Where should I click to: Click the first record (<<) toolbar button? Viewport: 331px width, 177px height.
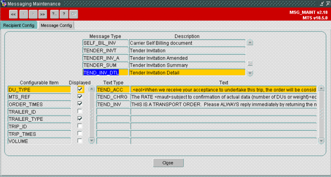pos(13,14)
